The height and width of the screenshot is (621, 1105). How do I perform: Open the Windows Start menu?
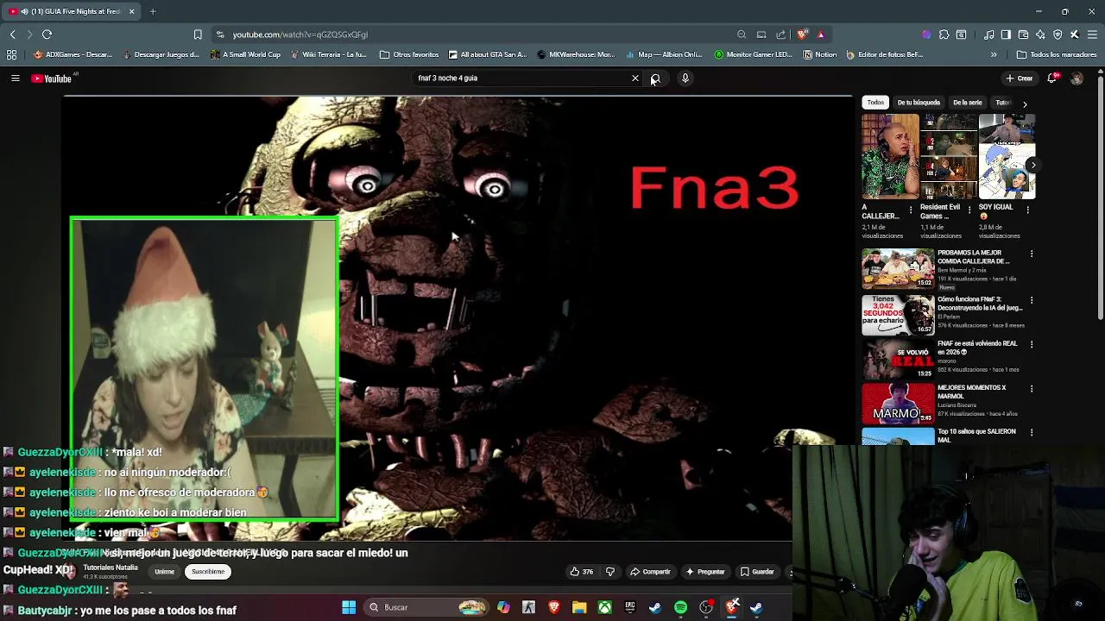pos(349,607)
